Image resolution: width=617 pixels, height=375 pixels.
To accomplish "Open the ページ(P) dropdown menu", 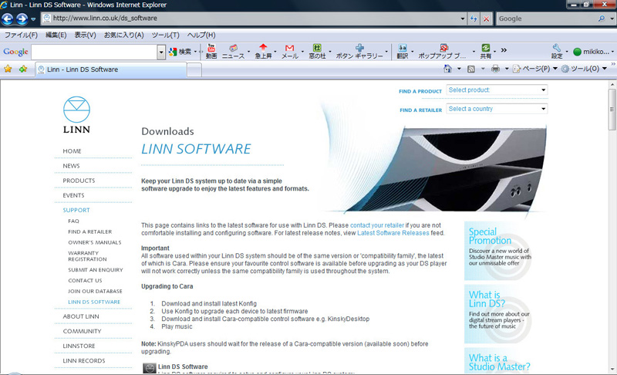I will point(534,69).
